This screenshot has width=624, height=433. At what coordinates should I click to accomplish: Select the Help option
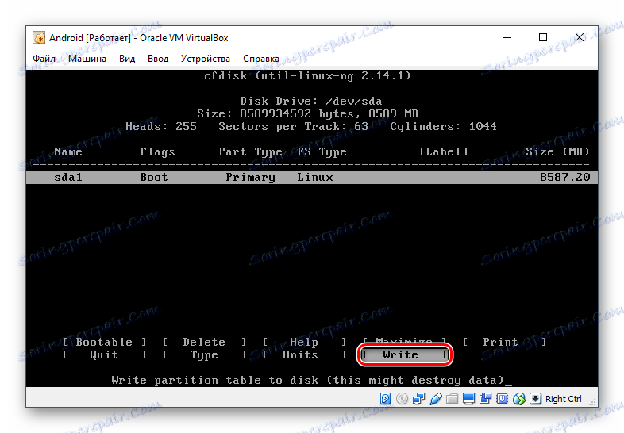click(304, 342)
